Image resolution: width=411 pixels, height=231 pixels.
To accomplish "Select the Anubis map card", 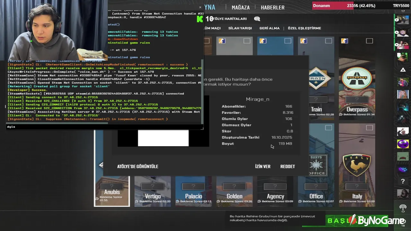I will click(x=112, y=191).
